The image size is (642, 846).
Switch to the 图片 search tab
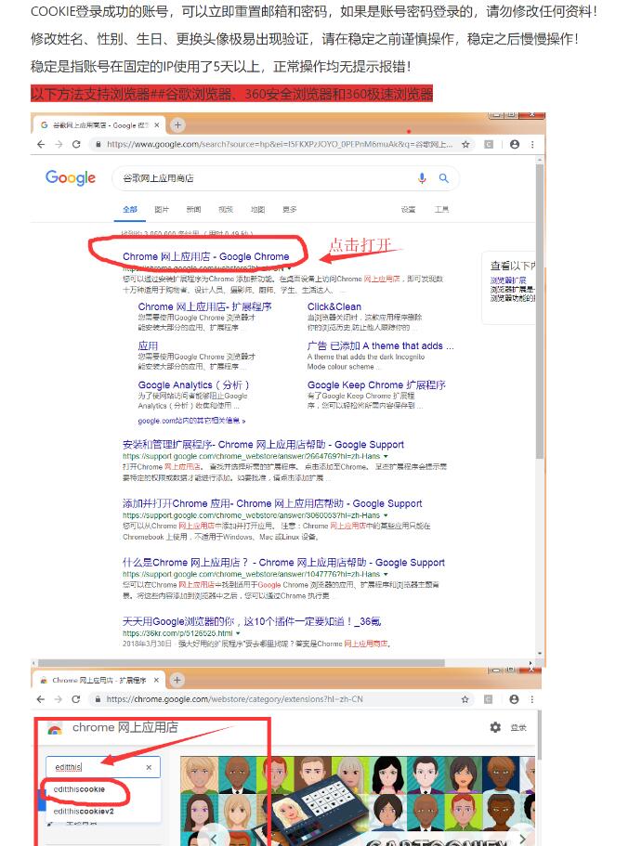point(162,210)
